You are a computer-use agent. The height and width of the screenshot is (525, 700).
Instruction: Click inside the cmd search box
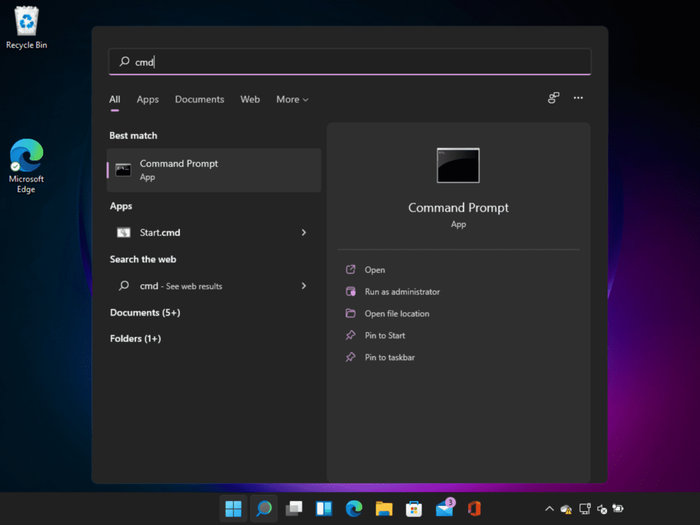(350, 62)
